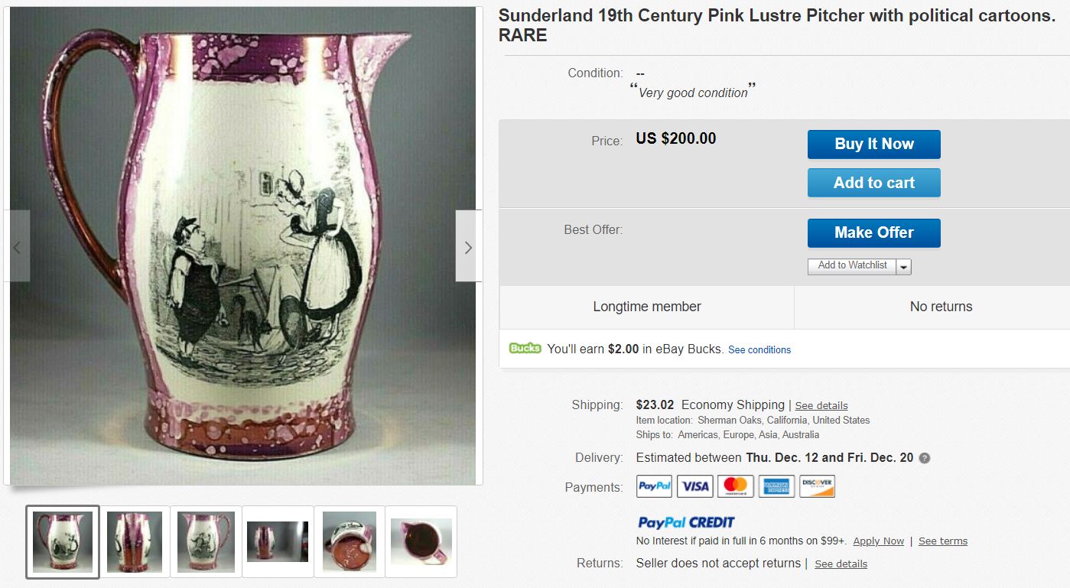
Task: Click the Visa card icon
Action: click(x=695, y=486)
